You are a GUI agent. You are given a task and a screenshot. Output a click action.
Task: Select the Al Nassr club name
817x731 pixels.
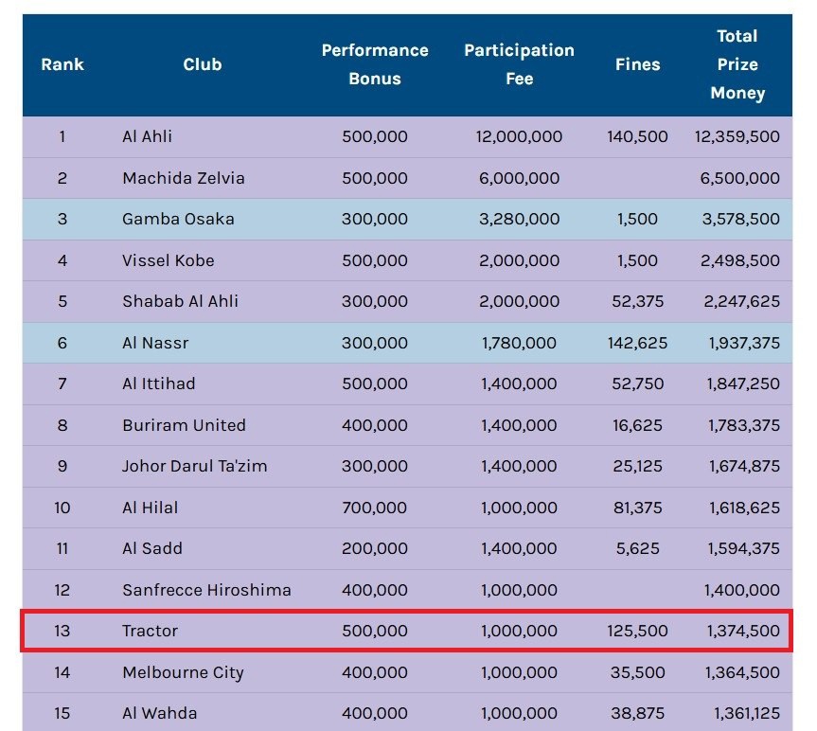[x=155, y=343]
